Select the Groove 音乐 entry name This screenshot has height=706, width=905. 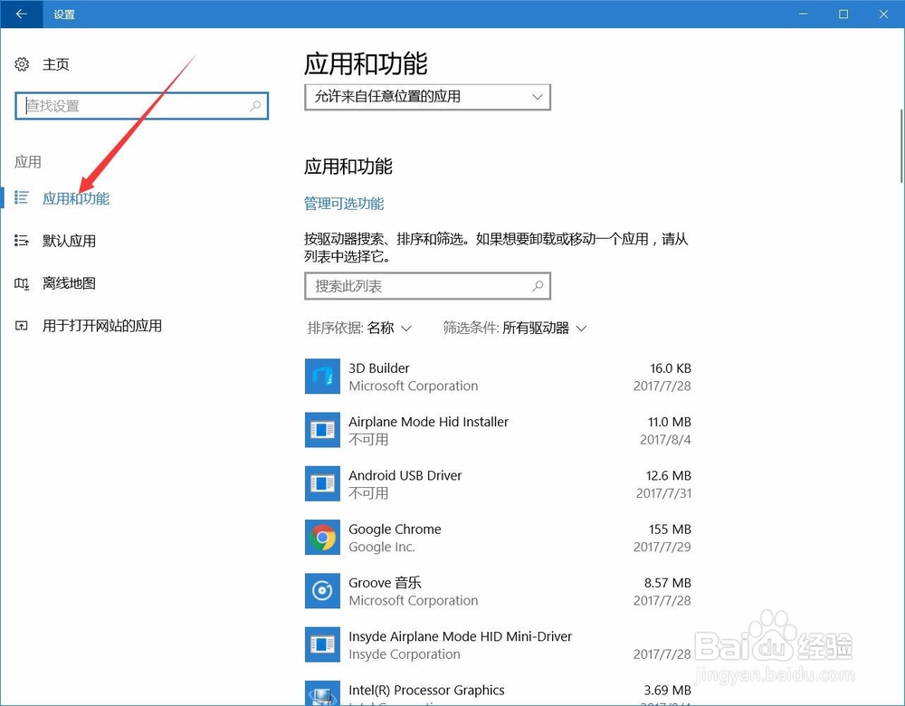pyautogui.click(x=385, y=583)
